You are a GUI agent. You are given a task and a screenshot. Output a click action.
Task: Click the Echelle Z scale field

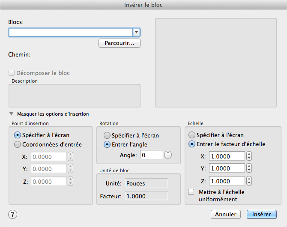pyautogui.click(x=227, y=181)
